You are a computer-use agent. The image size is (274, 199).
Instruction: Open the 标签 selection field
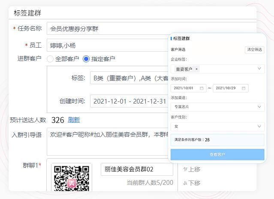click(x=129, y=78)
